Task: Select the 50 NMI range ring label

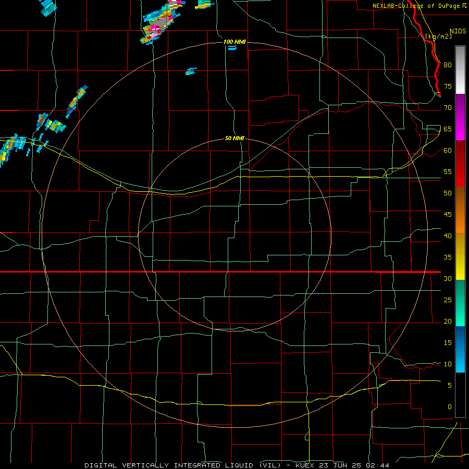Action: 234,138
